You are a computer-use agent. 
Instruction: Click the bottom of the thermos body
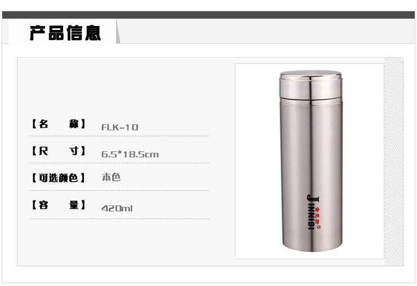pyautogui.click(x=312, y=247)
